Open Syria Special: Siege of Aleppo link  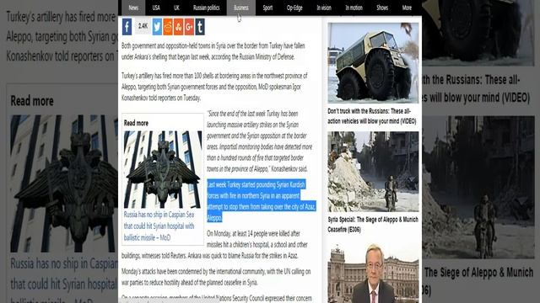tap(373, 225)
